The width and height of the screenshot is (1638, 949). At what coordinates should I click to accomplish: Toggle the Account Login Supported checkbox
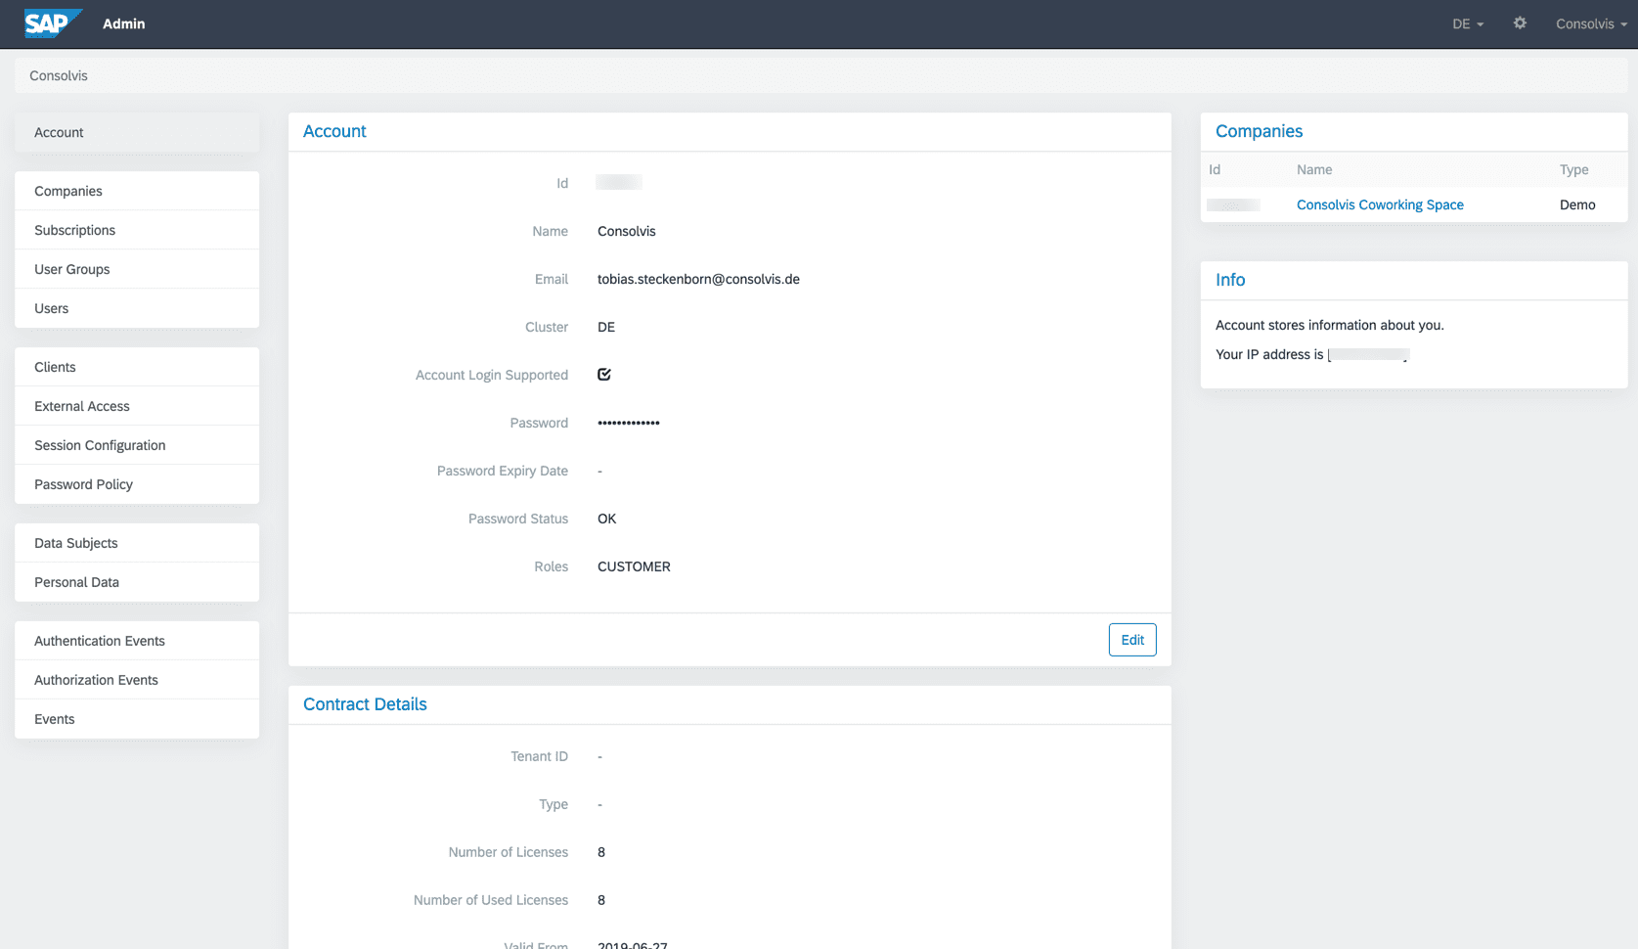tap(604, 374)
